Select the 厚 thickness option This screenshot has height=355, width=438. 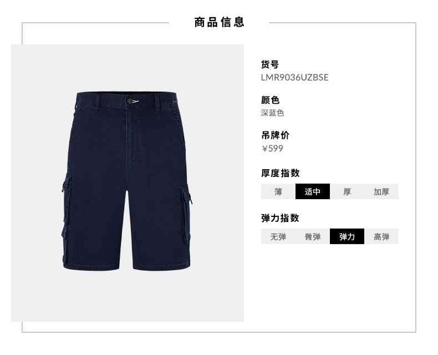point(347,191)
